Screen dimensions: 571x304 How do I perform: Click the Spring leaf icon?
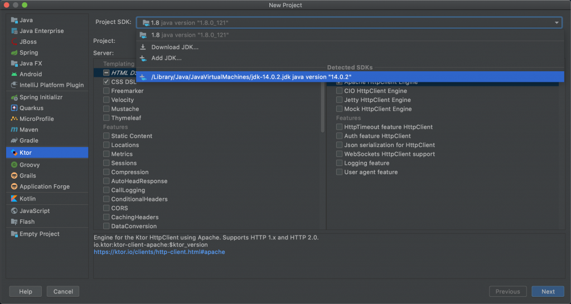click(x=14, y=53)
